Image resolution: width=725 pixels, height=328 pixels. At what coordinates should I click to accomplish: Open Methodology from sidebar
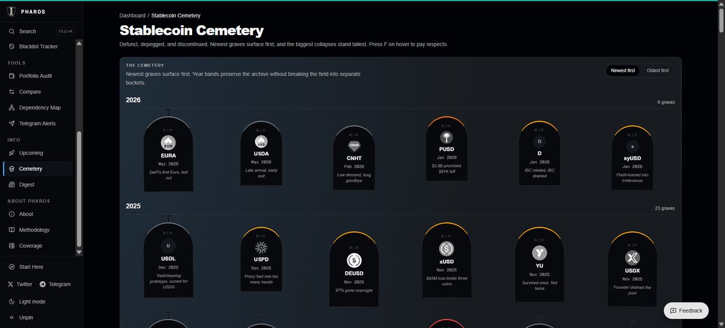(x=38, y=230)
